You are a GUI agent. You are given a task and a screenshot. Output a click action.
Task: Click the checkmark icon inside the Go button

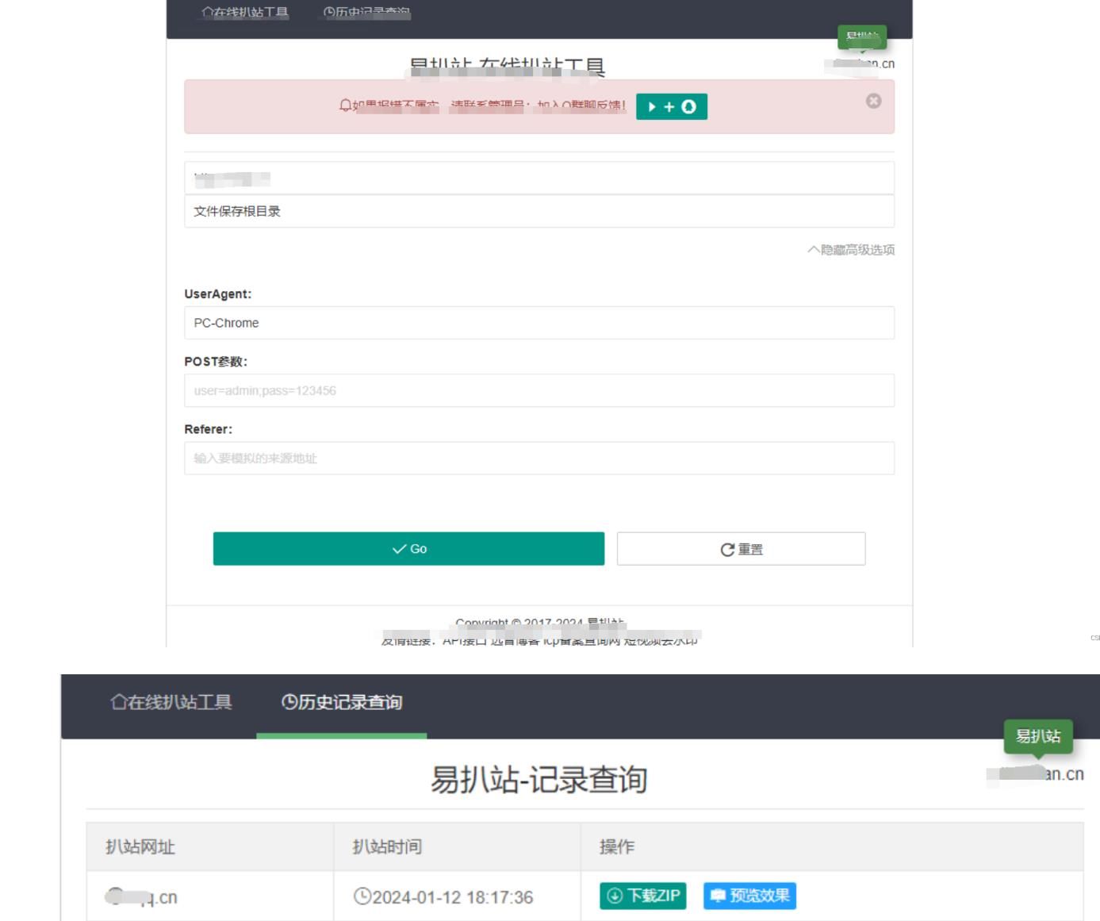(x=398, y=548)
